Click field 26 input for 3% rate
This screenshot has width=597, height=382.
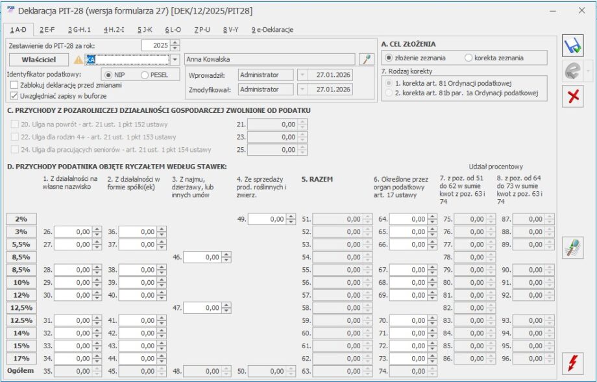(73, 232)
